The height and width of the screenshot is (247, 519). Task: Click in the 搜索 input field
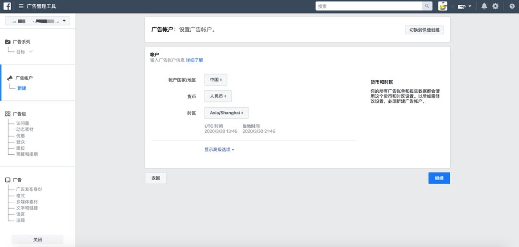pos(369,6)
